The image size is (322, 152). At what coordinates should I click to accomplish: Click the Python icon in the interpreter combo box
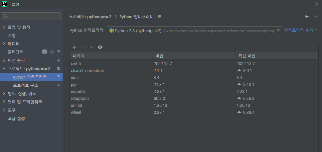tap(111, 31)
